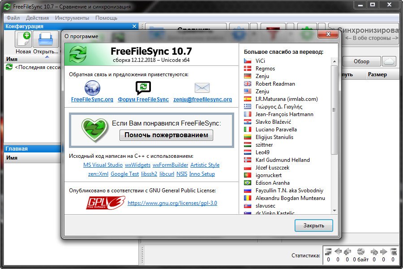
Task: Click the GPL3 license logo
Action: (106, 203)
